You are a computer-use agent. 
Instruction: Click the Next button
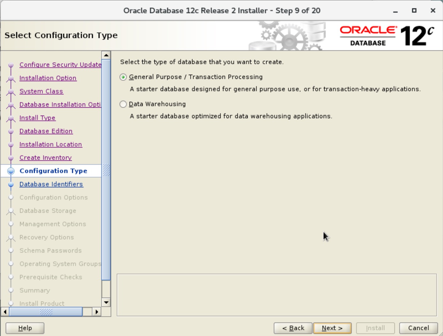[332, 328]
